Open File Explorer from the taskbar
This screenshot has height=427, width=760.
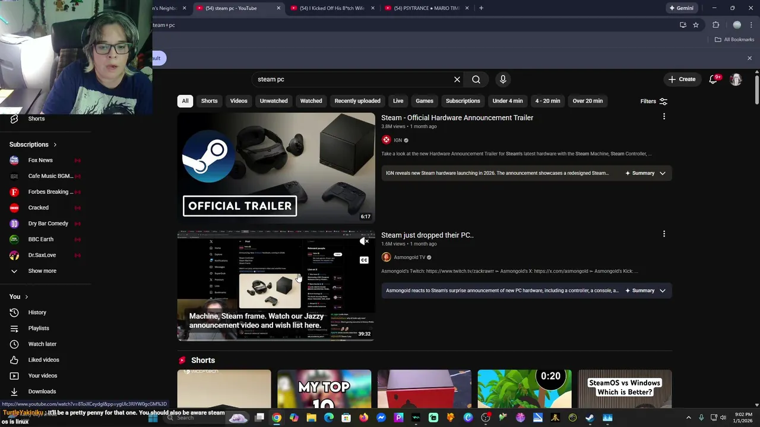311,418
